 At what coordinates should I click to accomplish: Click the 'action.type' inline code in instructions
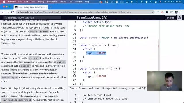pyautogui.click(x=9, y=78)
